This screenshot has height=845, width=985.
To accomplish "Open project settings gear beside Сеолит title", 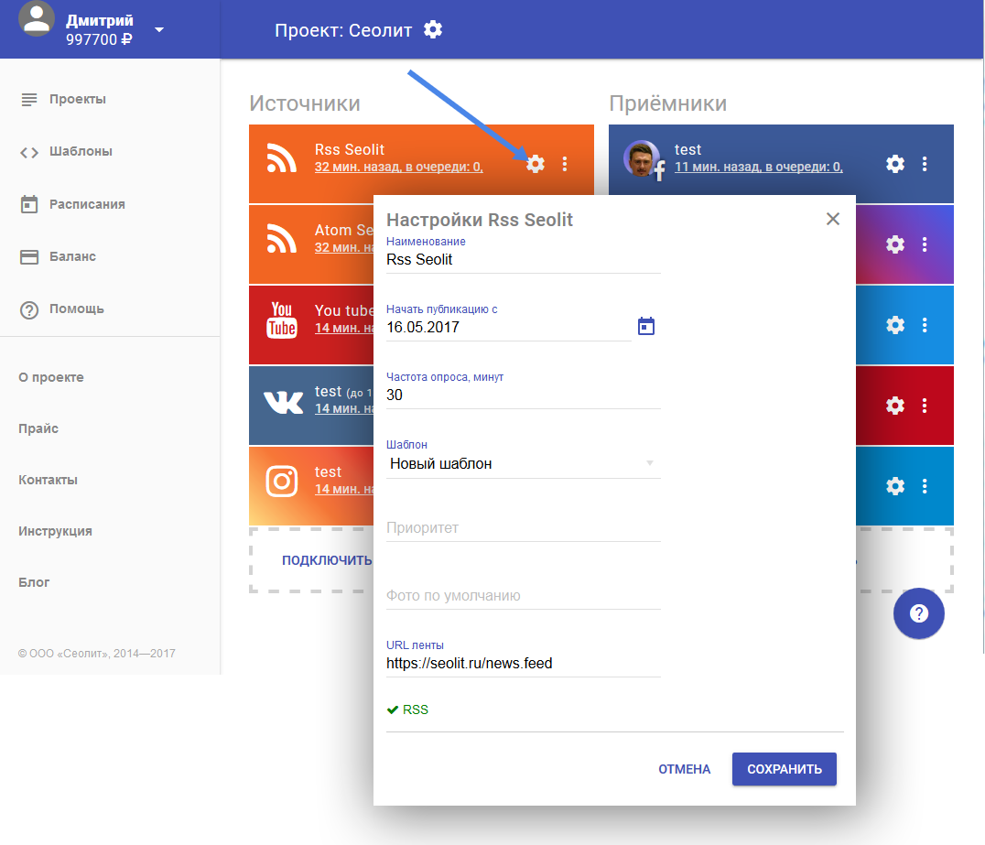I will coord(433,29).
